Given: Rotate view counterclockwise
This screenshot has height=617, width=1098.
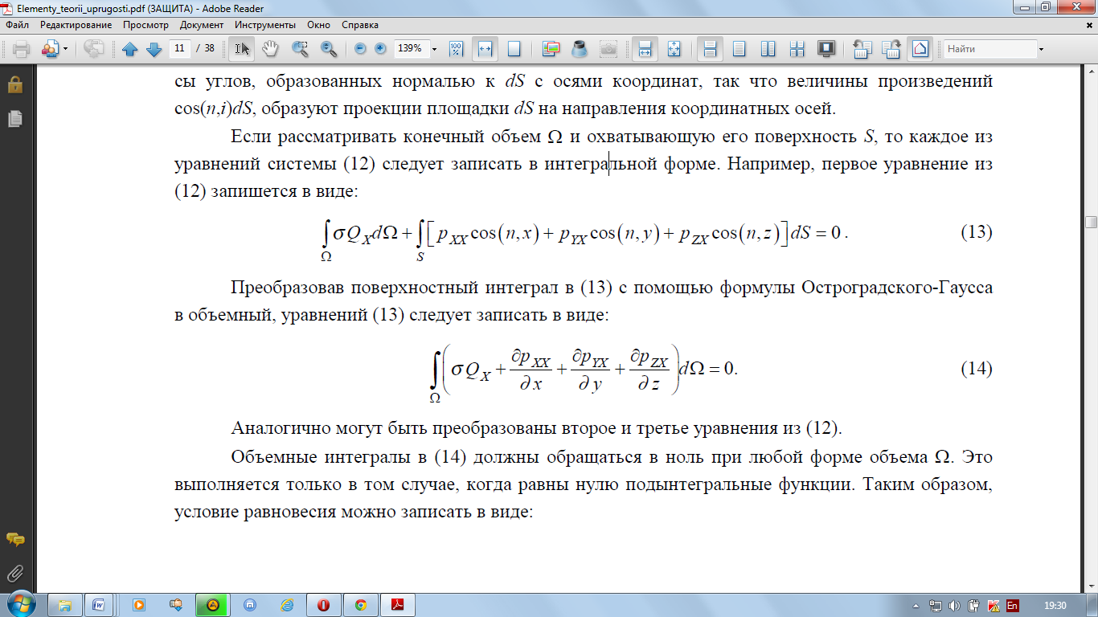Looking at the screenshot, I should pos(862,49).
